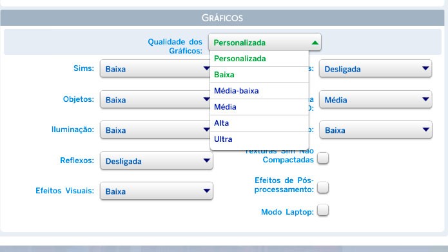Open the Sims quality dropdown showing Baixa
The width and height of the screenshot is (448, 252).
tap(155, 68)
